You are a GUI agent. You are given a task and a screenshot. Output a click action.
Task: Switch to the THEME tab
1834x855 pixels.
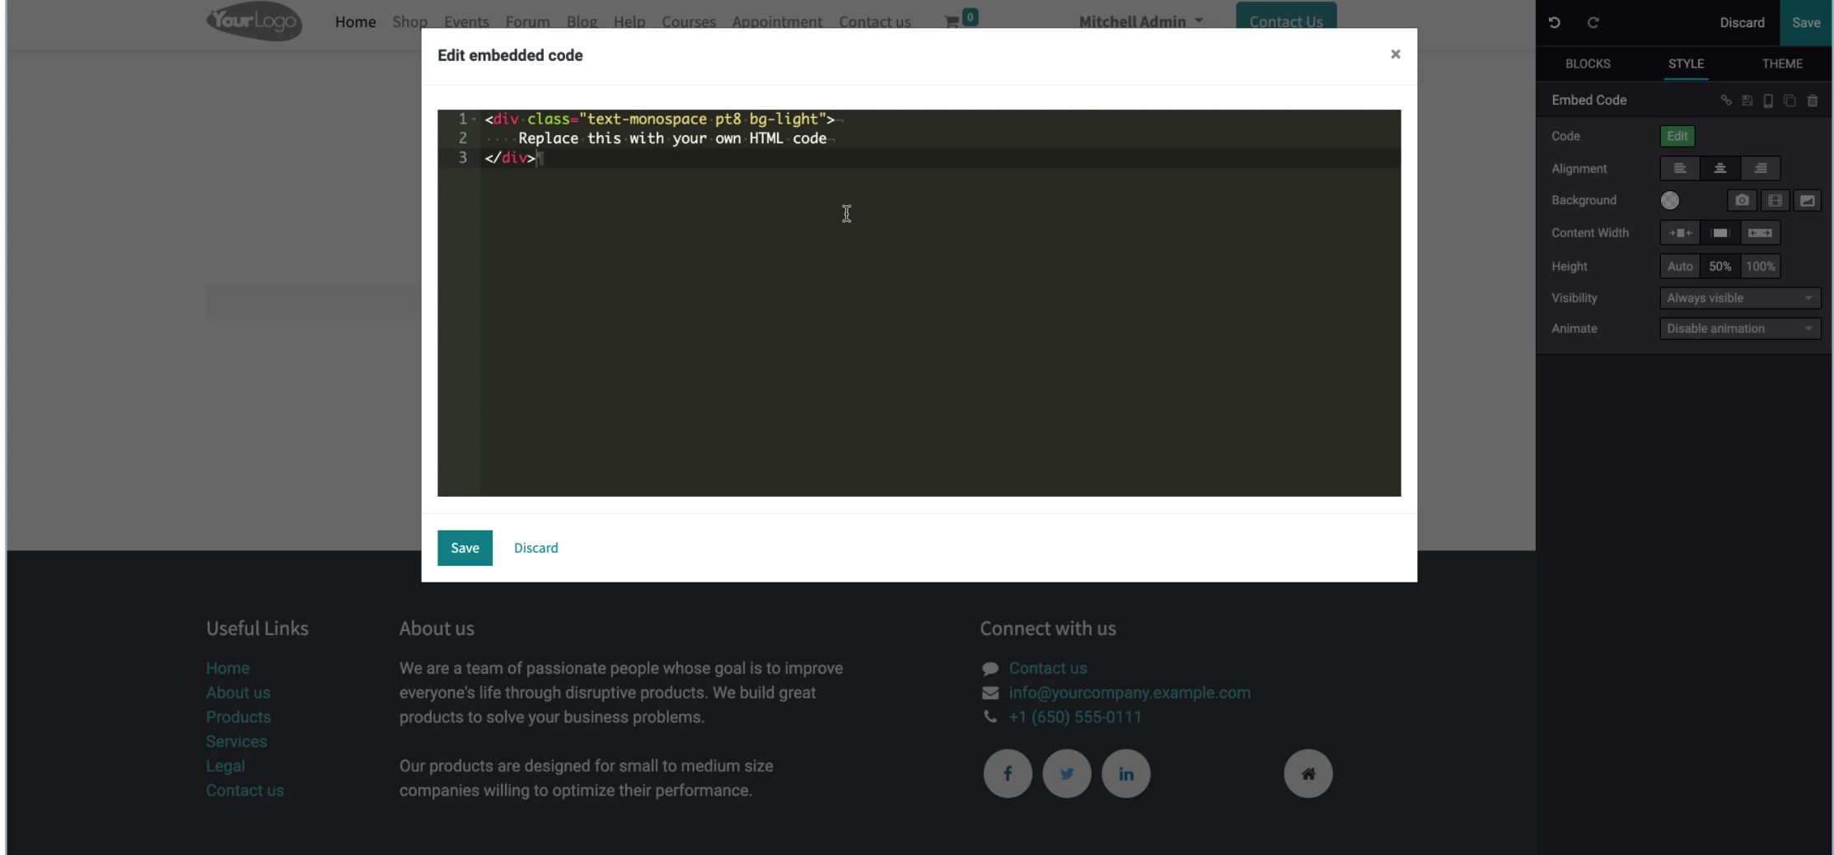[1782, 63]
